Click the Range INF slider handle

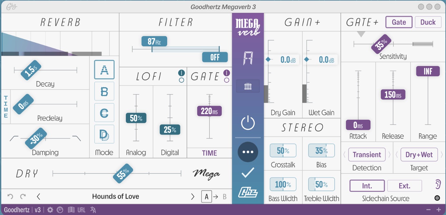click(x=428, y=71)
